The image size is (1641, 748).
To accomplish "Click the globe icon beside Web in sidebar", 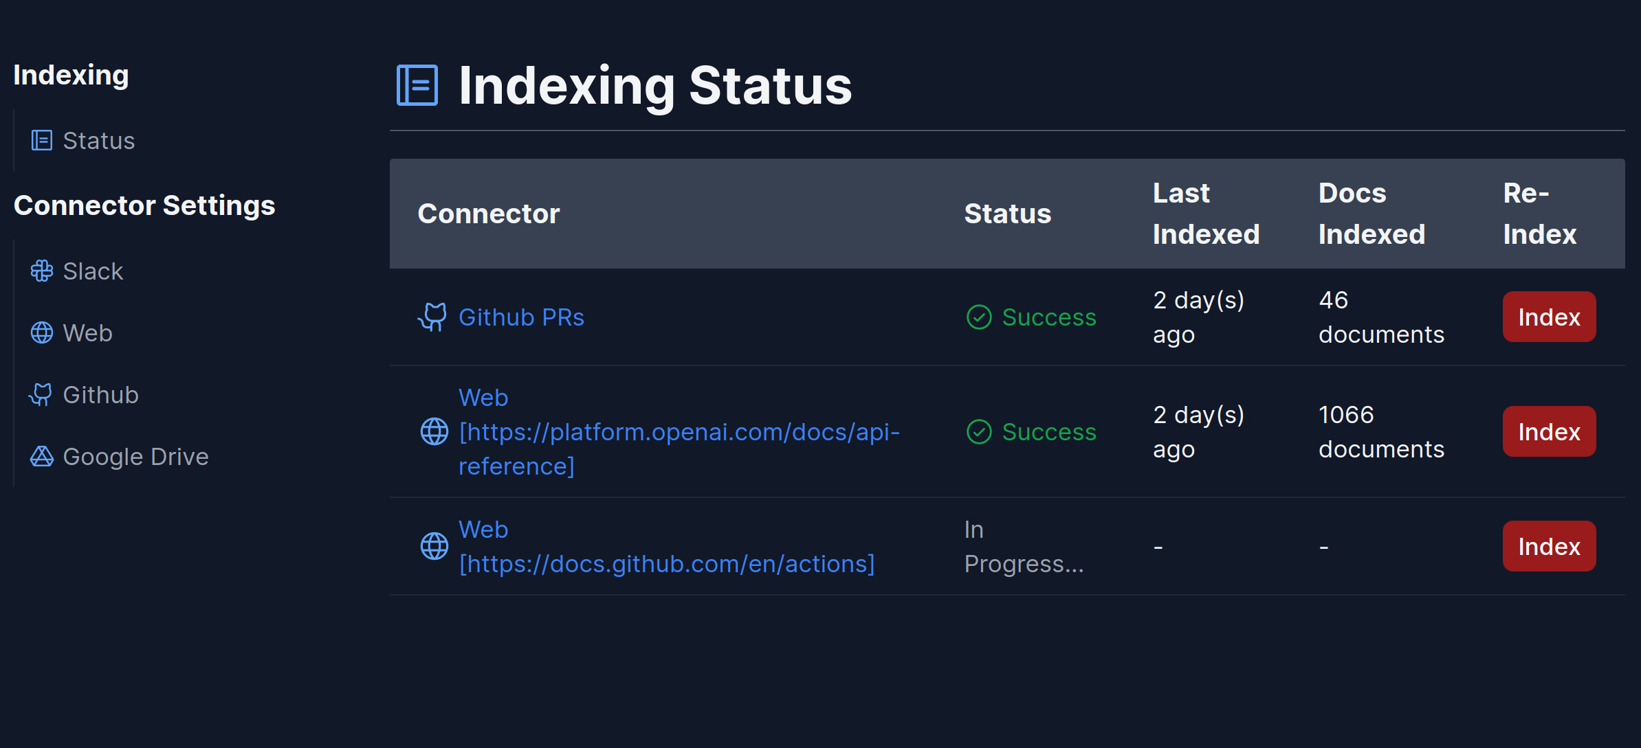I will click(x=41, y=332).
